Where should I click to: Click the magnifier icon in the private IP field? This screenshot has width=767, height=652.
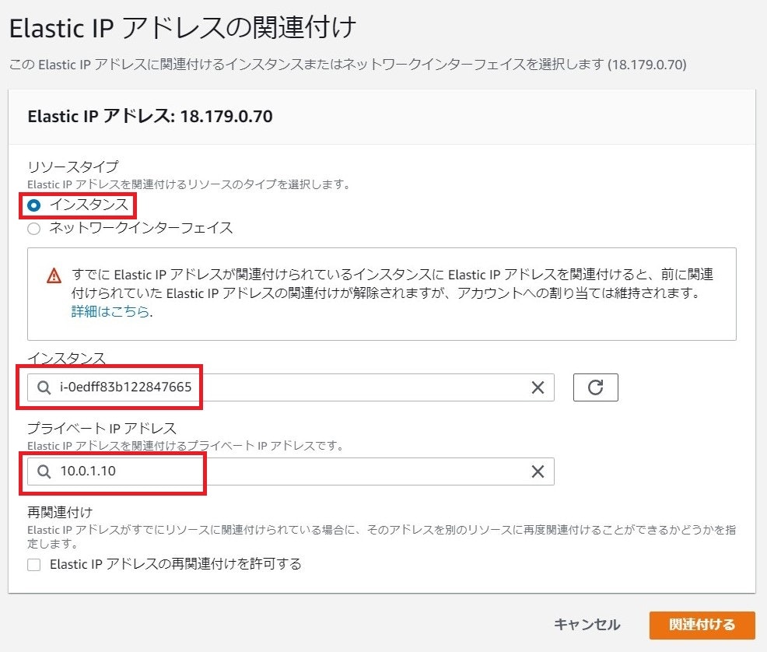(44, 471)
